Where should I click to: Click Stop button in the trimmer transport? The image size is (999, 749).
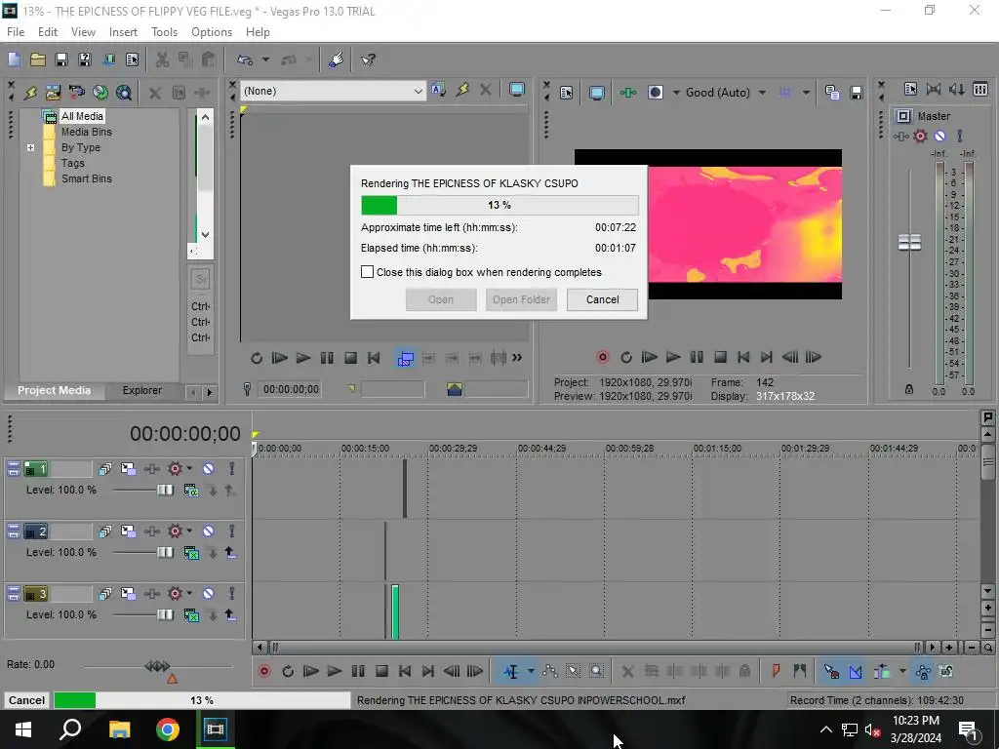pyautogui.click(x=350, y=358)
